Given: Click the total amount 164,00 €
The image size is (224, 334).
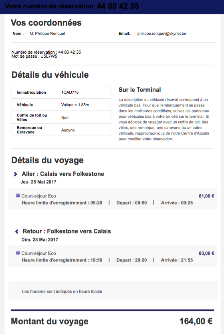Looking at the screenshot, I should [x=196, y=321].
